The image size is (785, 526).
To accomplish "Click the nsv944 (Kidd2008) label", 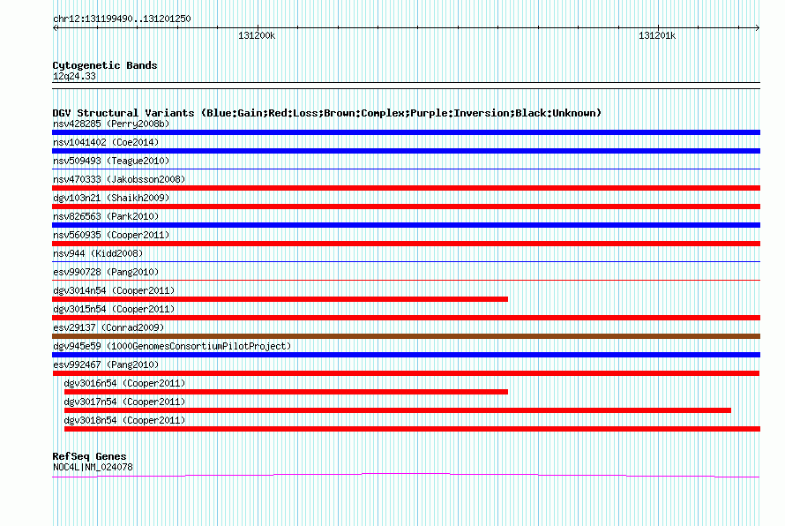I will coord(98,253).
